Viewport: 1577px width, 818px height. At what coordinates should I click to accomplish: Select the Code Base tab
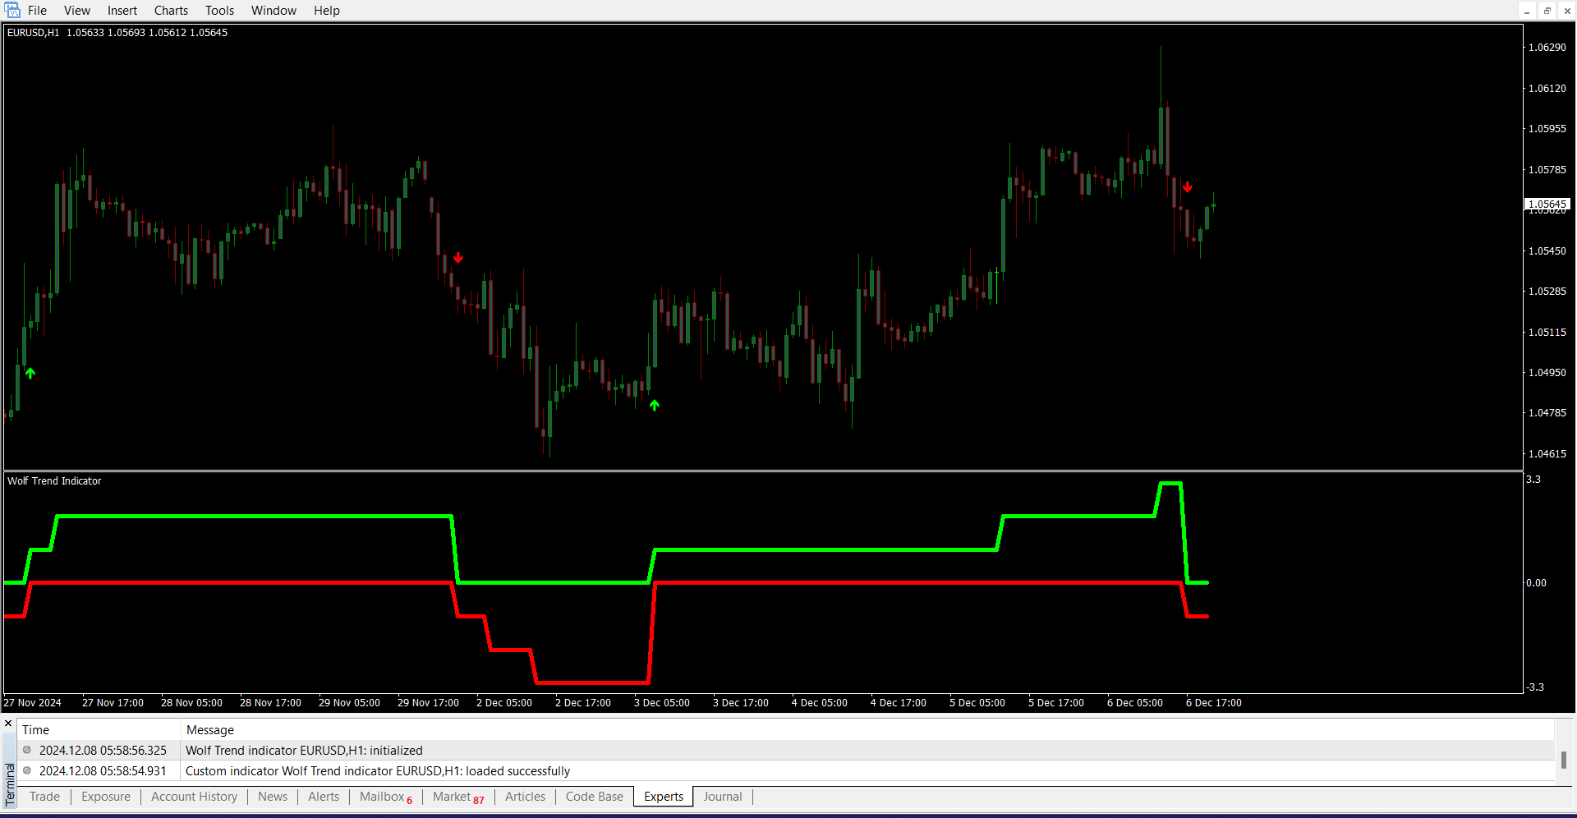click(x=594, y=797)
